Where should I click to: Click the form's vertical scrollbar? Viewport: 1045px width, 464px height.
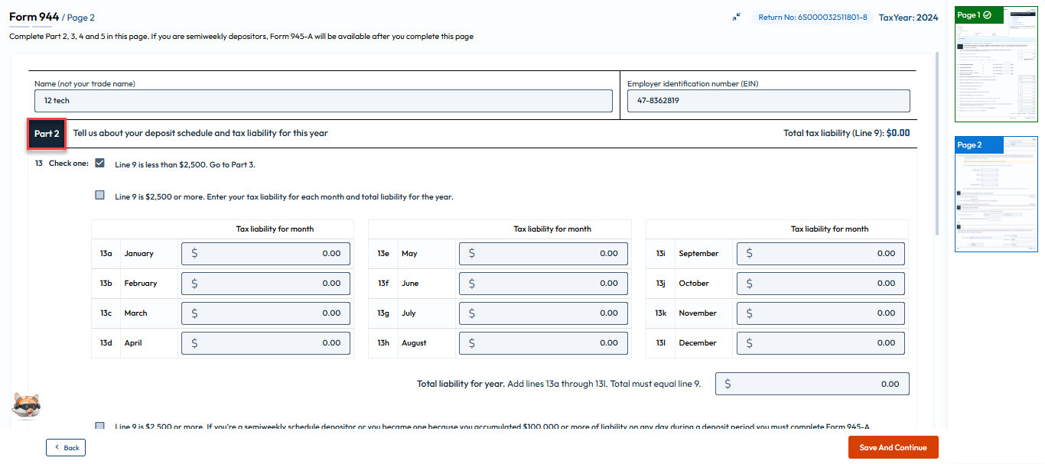click(938, 145)
